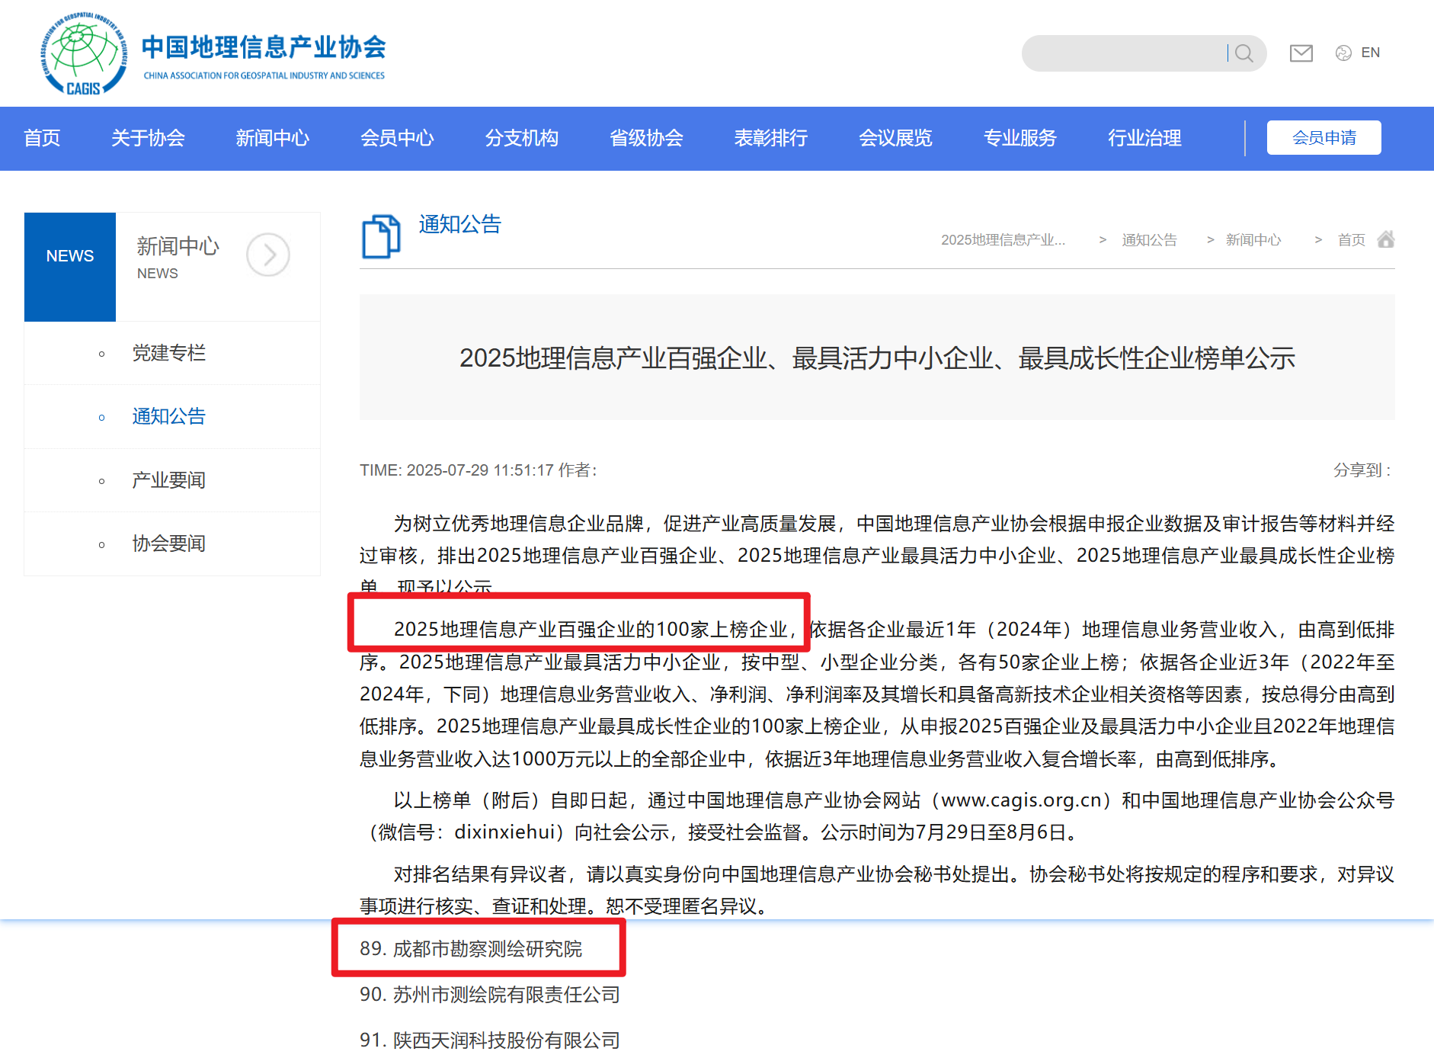Open the 关于协会 menu item

(148, 138)
